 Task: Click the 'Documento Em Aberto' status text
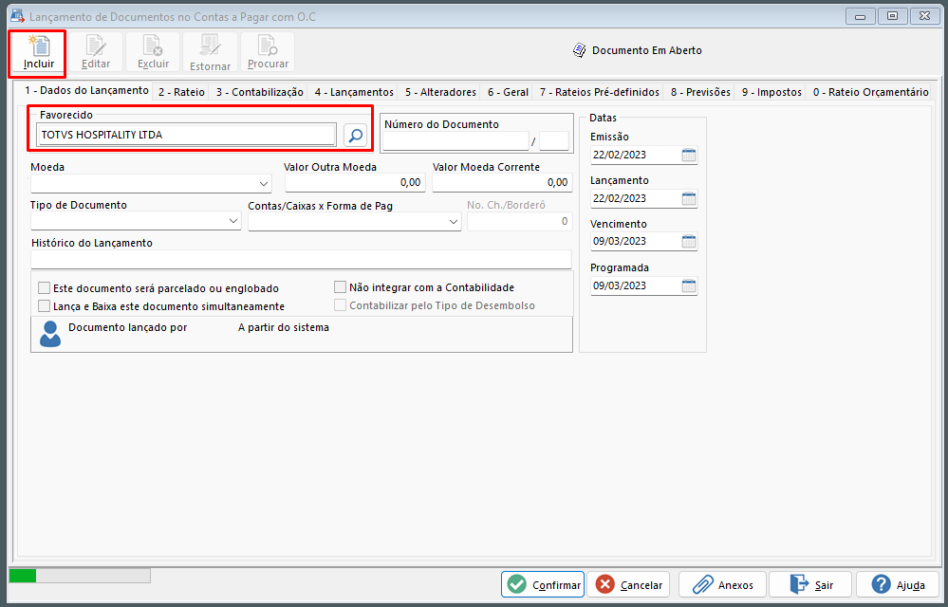(647, 50)
